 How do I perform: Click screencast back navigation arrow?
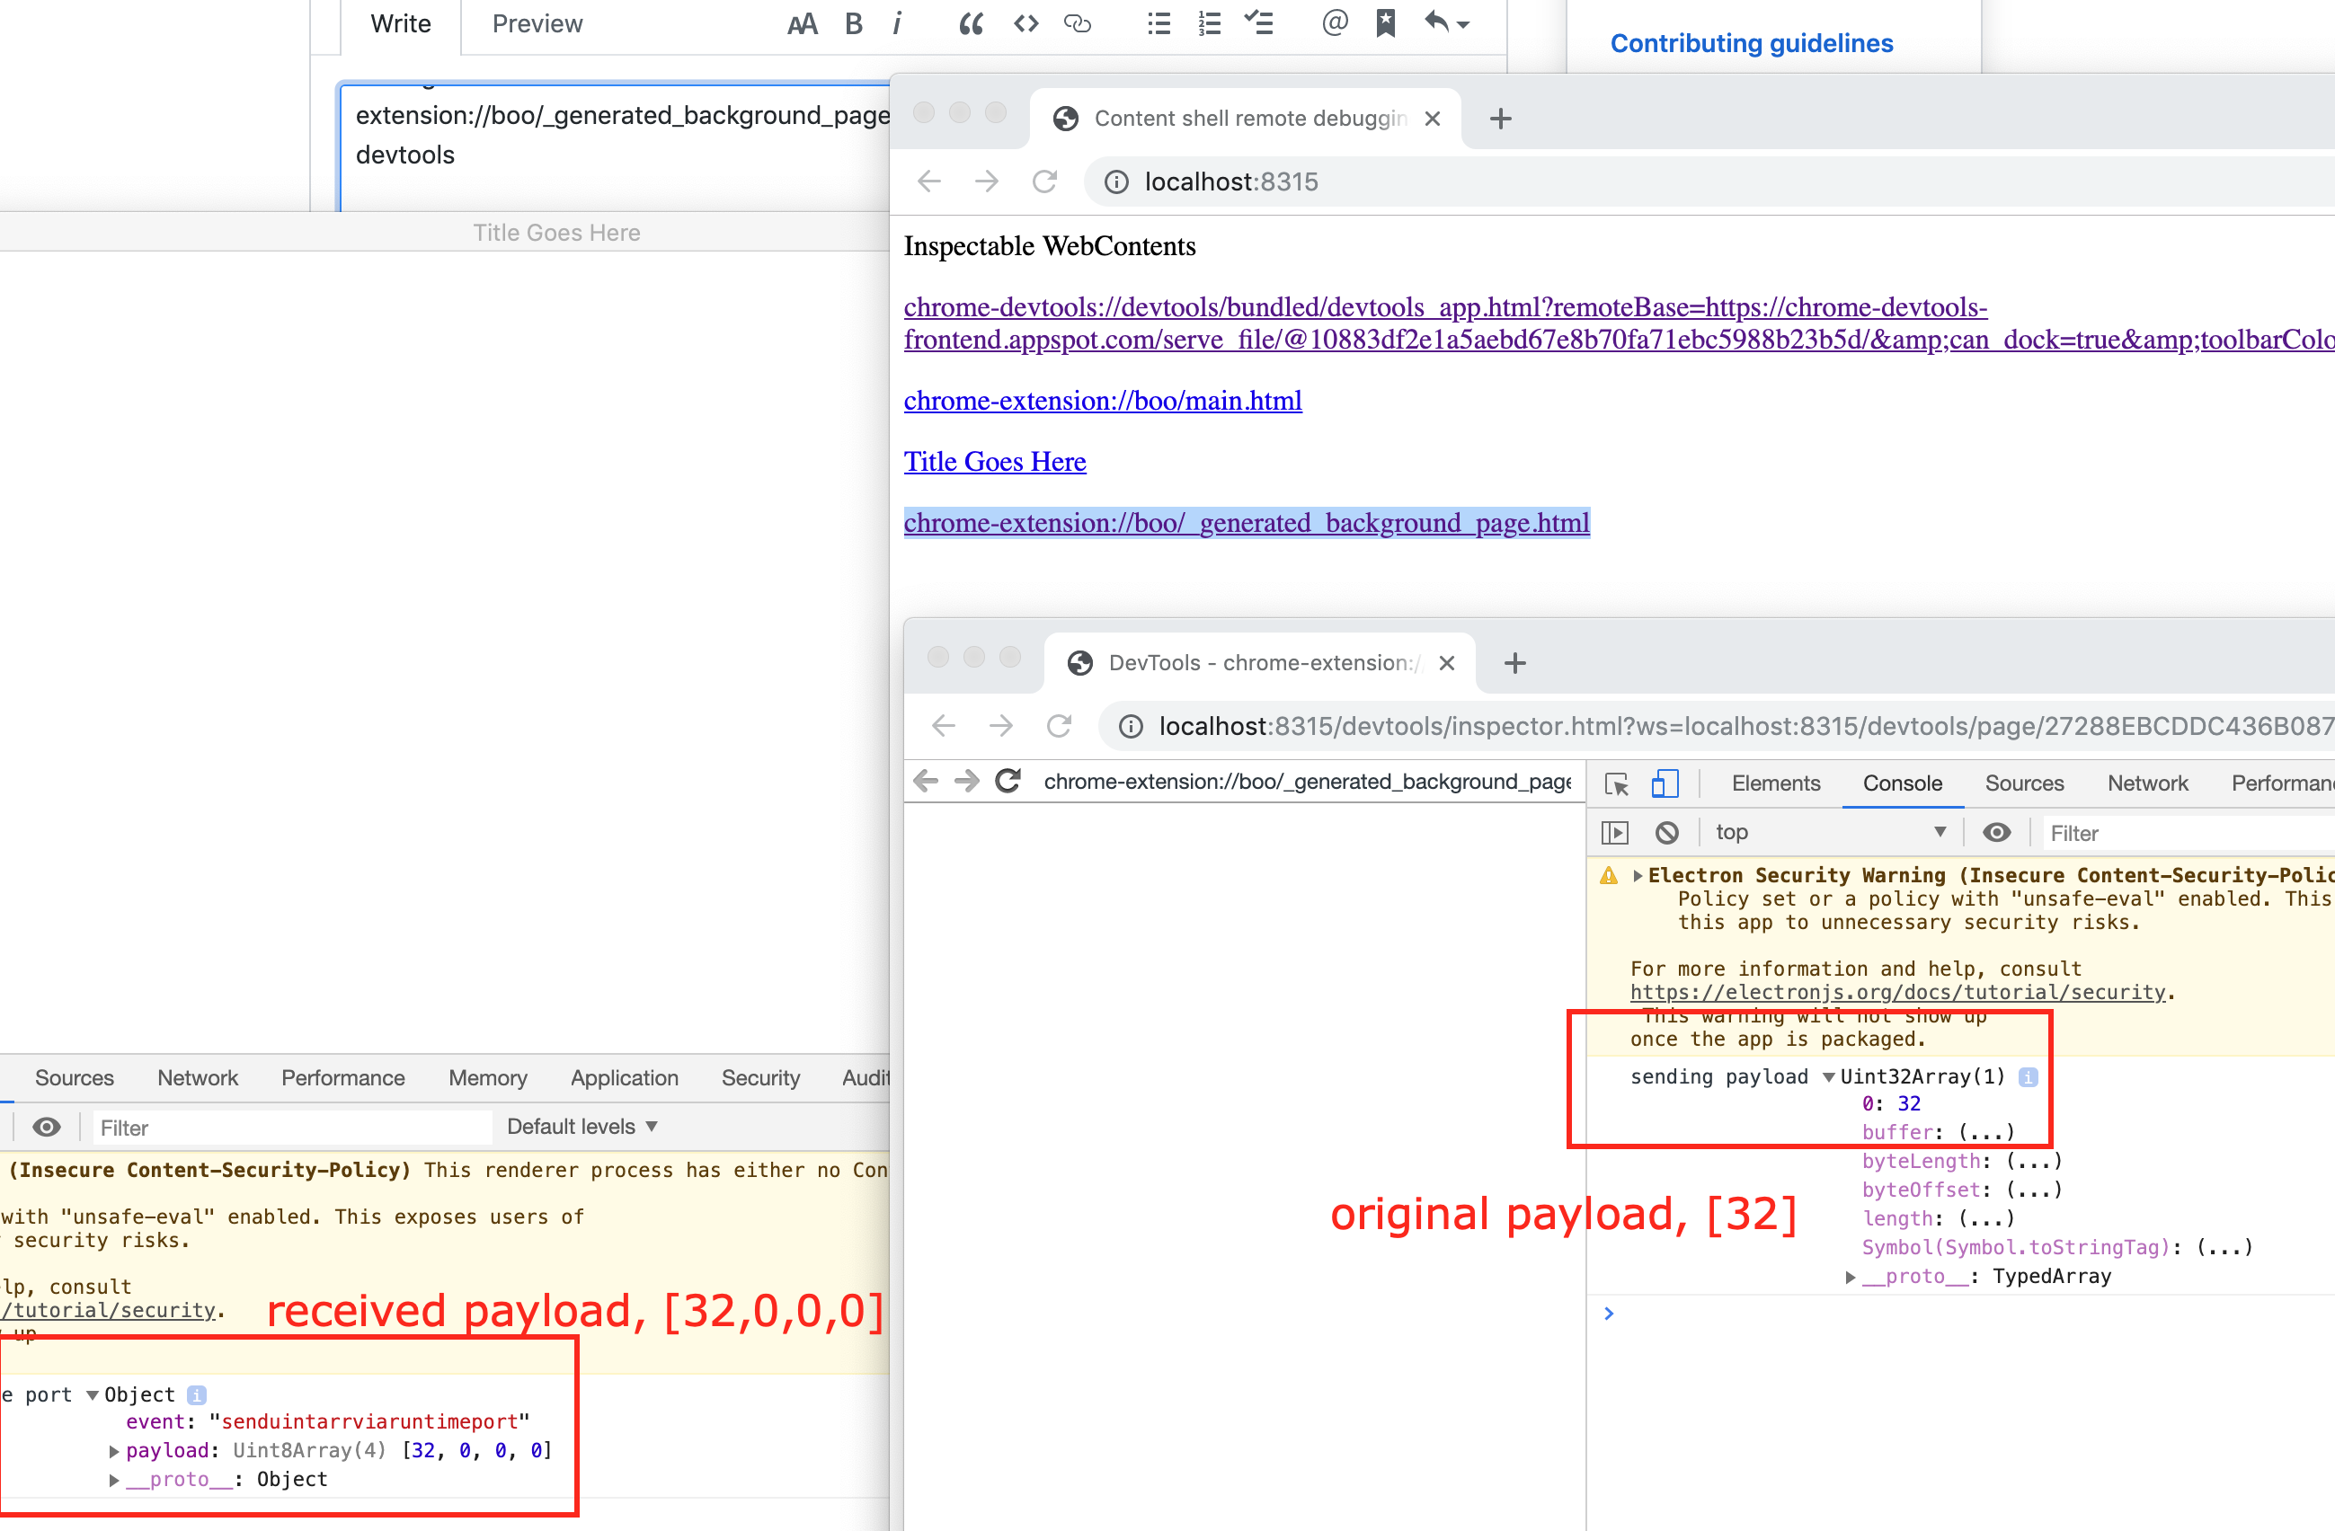coord(925,781)
